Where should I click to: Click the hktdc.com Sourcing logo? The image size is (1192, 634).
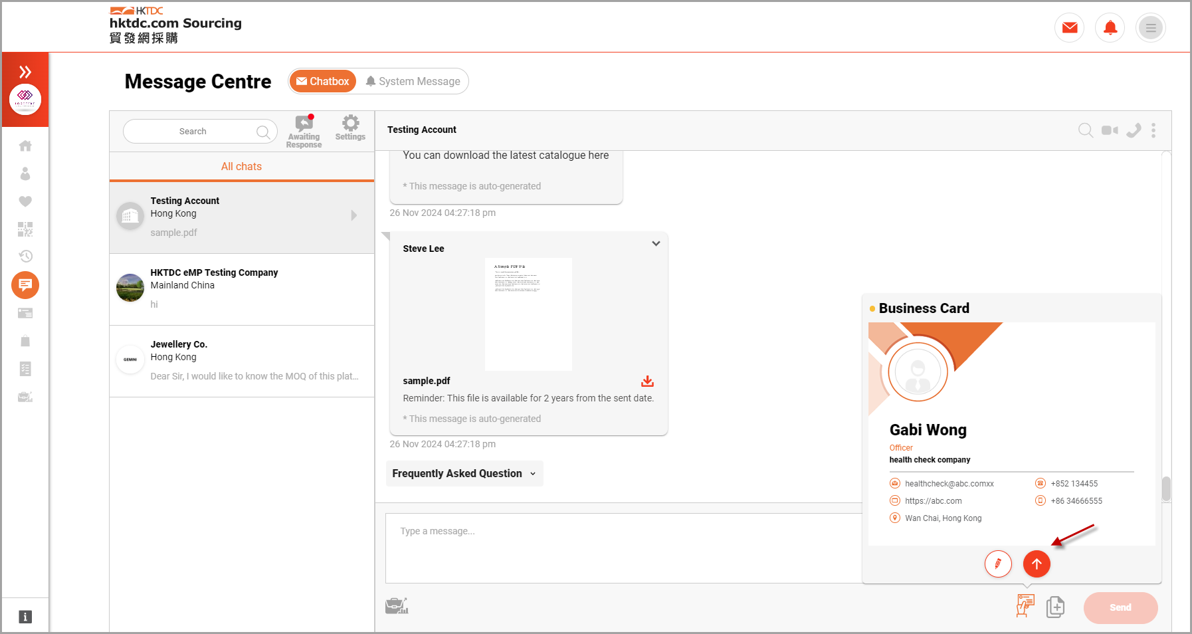[x=176, y=25]
